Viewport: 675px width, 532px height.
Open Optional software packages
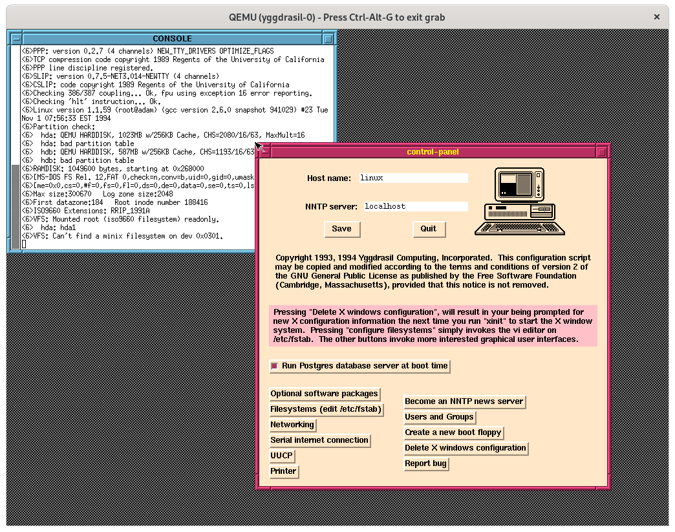coord(324,394)
